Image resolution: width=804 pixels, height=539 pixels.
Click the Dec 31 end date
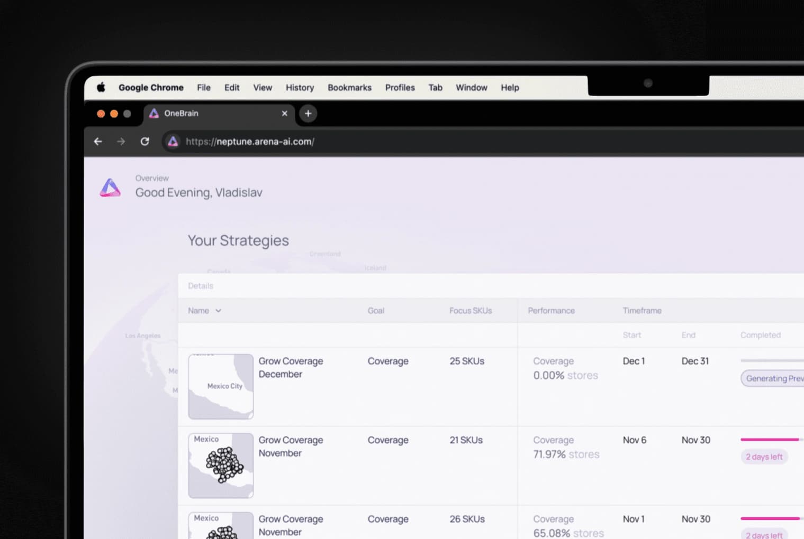(x=695, y=361)
